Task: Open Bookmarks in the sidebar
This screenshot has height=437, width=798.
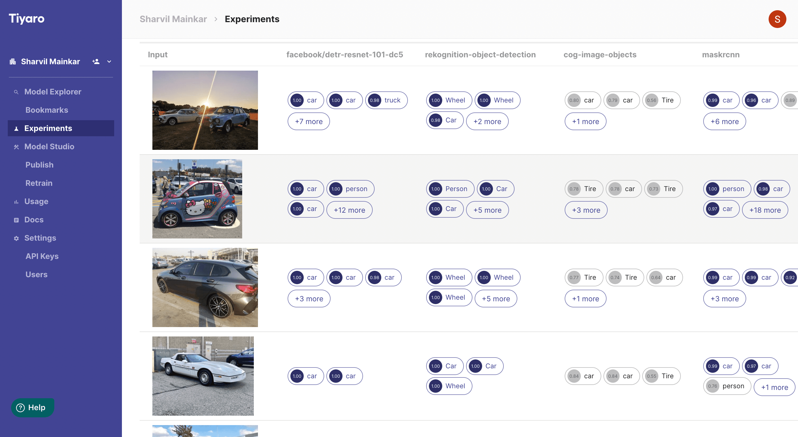Action: tap(47, 110)
